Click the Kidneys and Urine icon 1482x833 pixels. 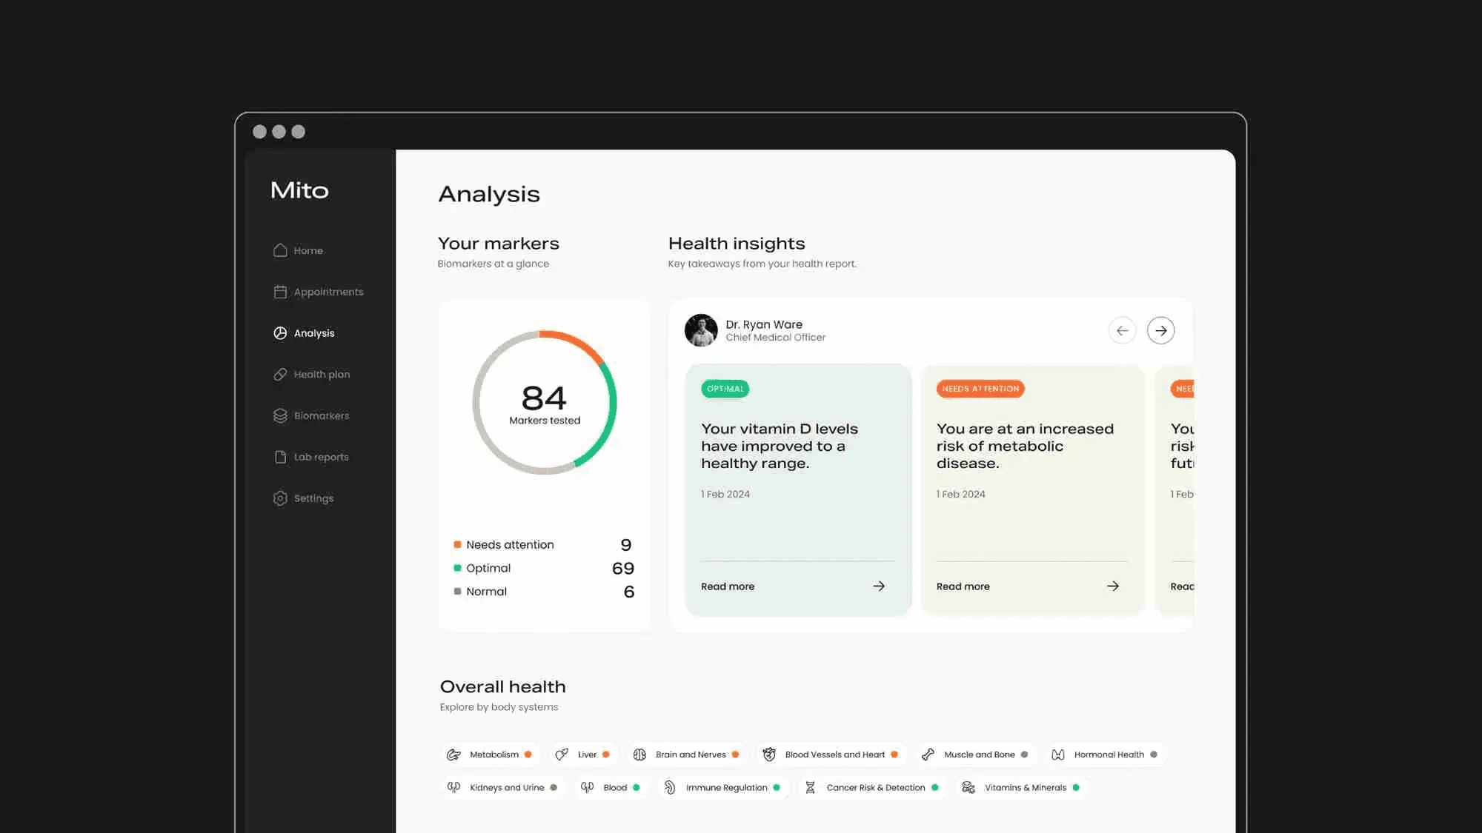(x=454, y=787)
